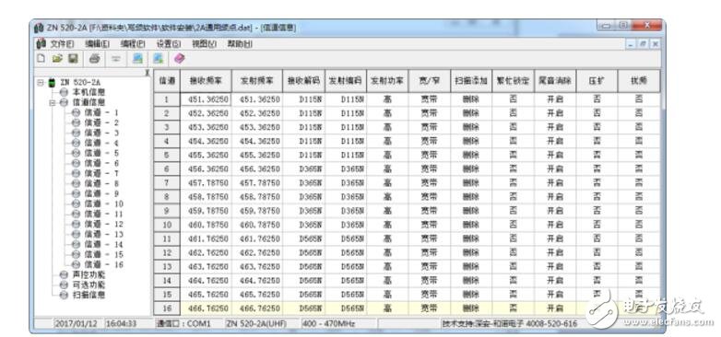Click the Save floppy disk icon

click(73, 59)
